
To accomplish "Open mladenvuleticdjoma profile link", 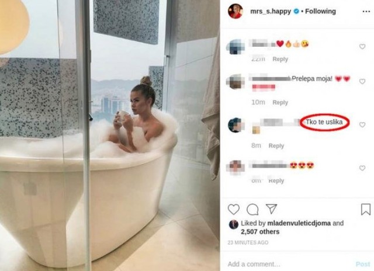I will point(299,223).
